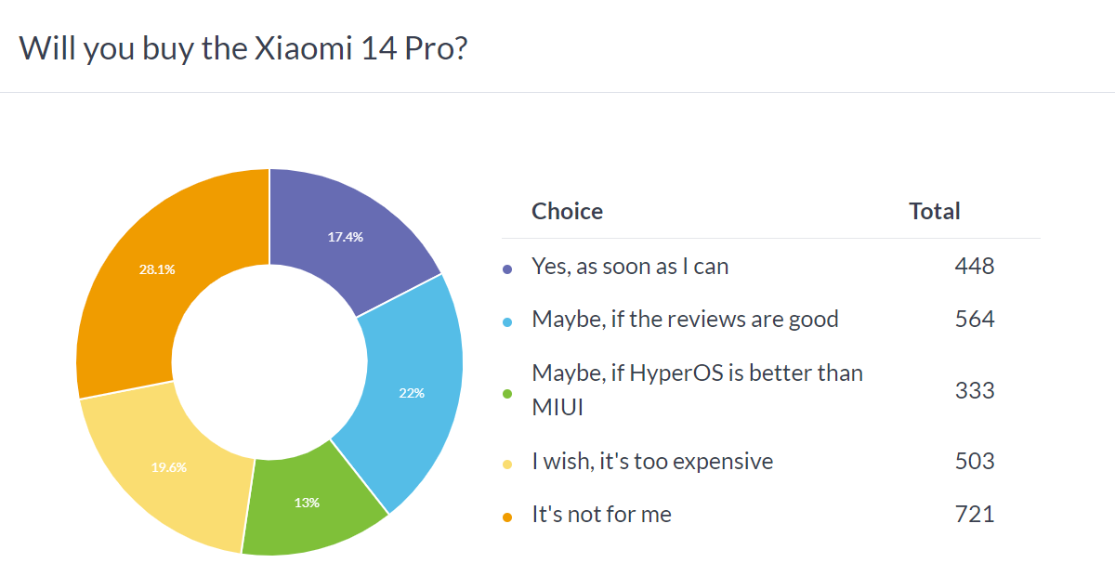Select the yellow 19.6% chart segment
The image size is (1115, 576).
pyautogui.click(x=168, y=467)
